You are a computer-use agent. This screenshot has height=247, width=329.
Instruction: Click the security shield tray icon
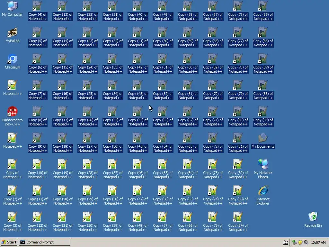(x=300, y=242)
